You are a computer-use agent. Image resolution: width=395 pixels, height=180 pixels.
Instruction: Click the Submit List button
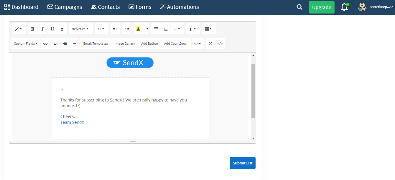[x=243, y=163]
